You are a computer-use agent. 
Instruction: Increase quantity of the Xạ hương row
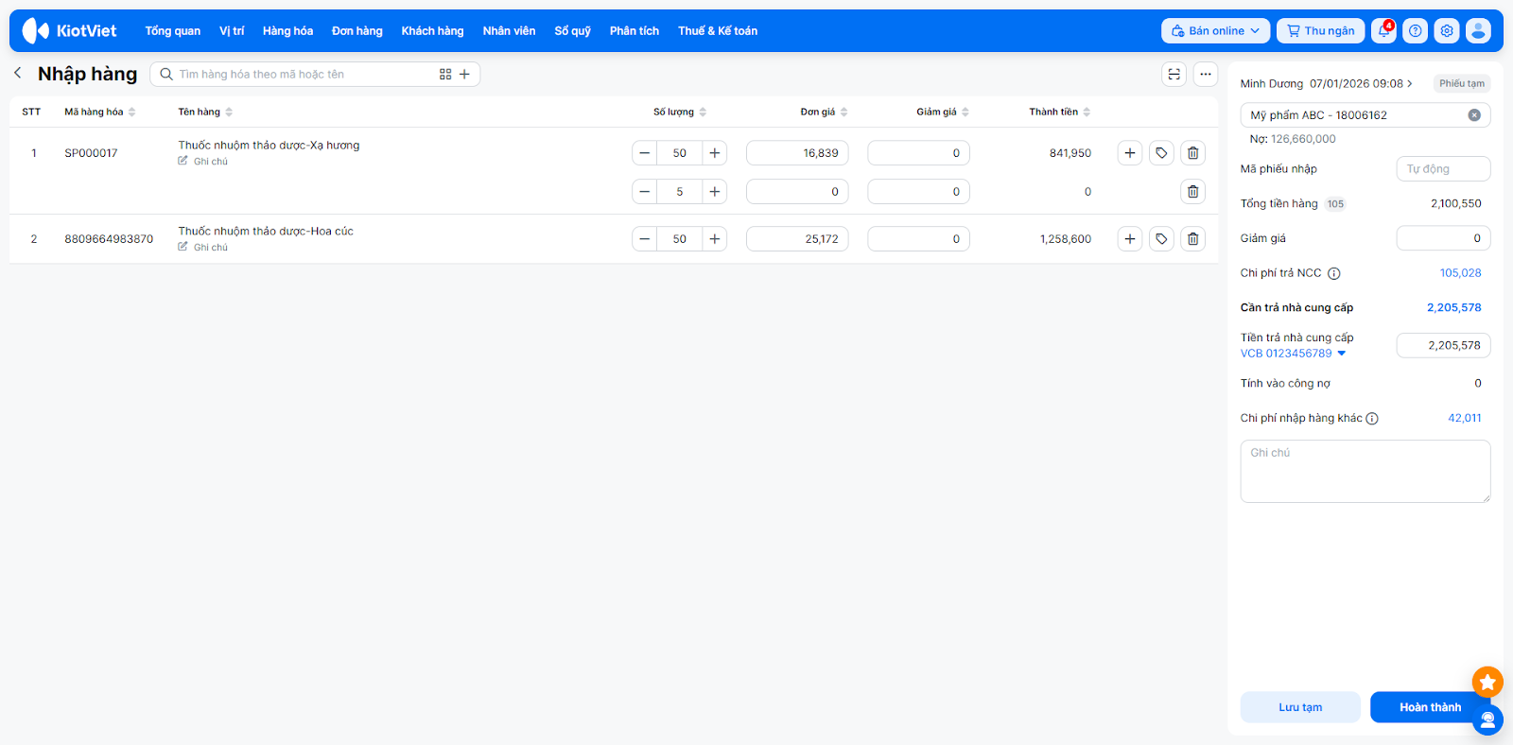(715, 153)
